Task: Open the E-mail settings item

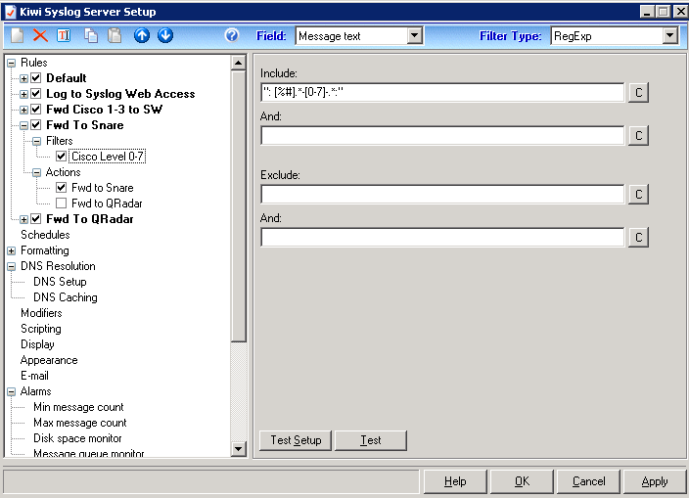Action: click(x=34, y=376)
